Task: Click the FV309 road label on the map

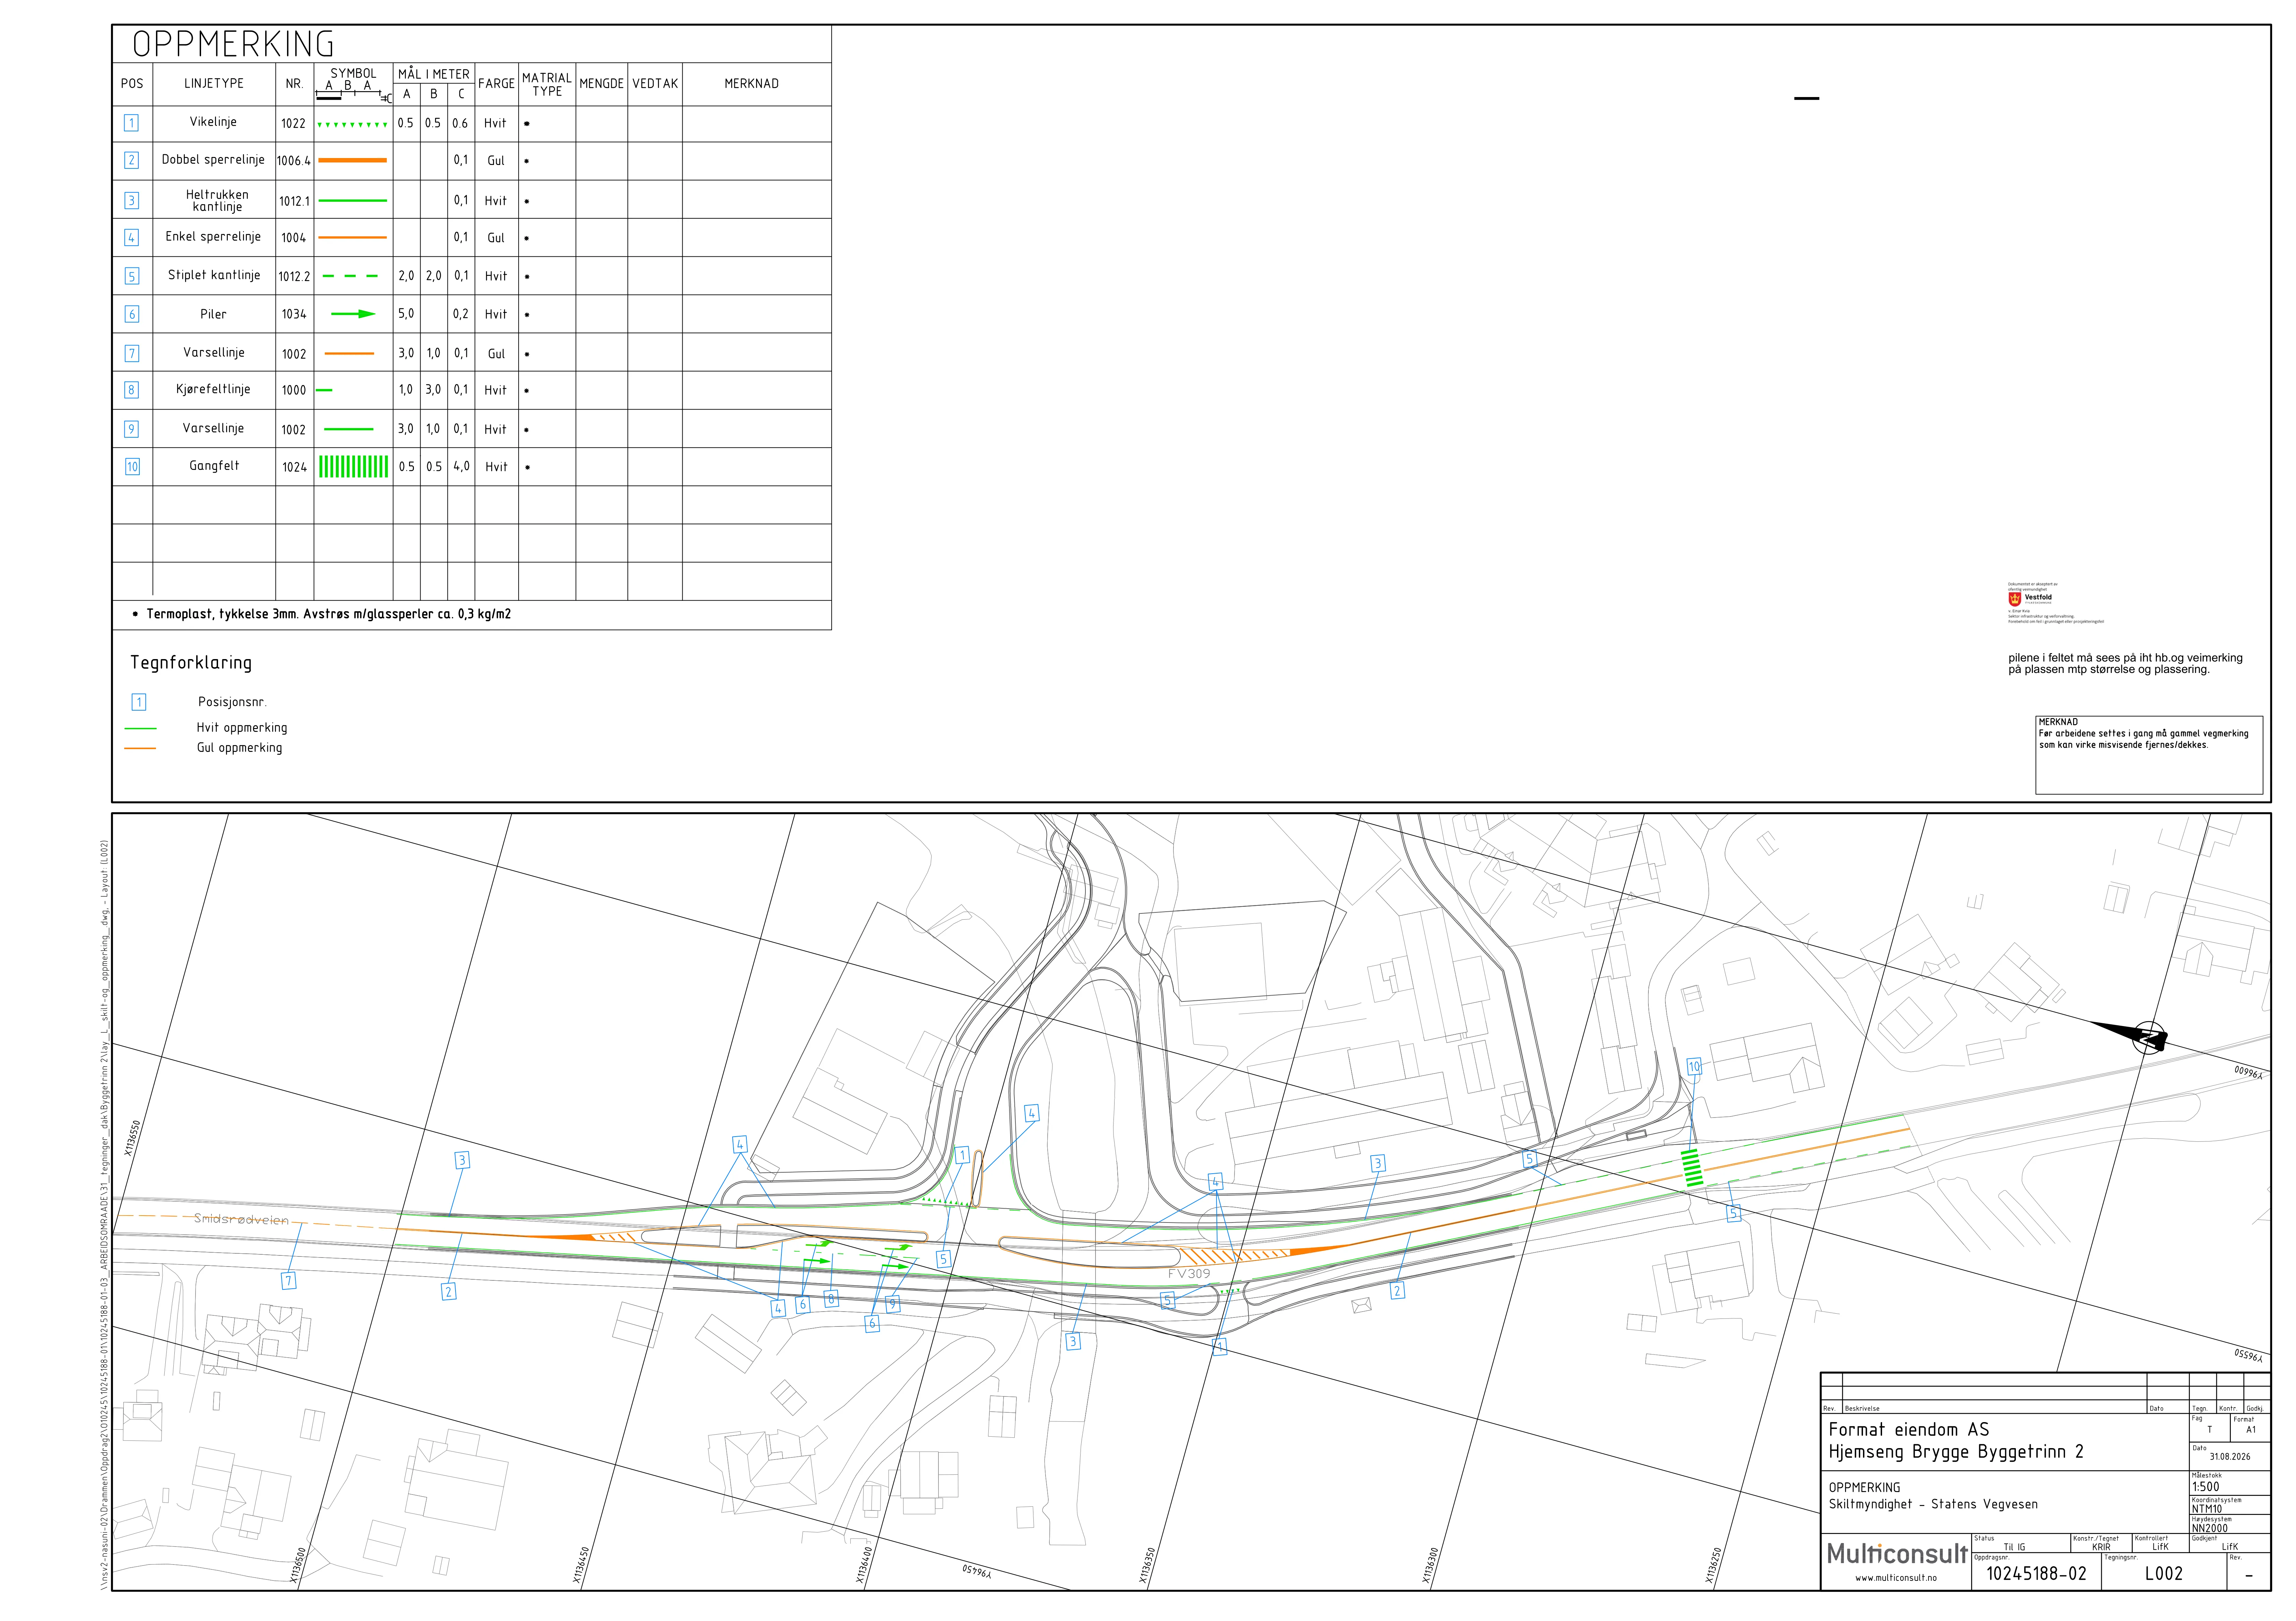Action: click(x=1189, y=1274)
